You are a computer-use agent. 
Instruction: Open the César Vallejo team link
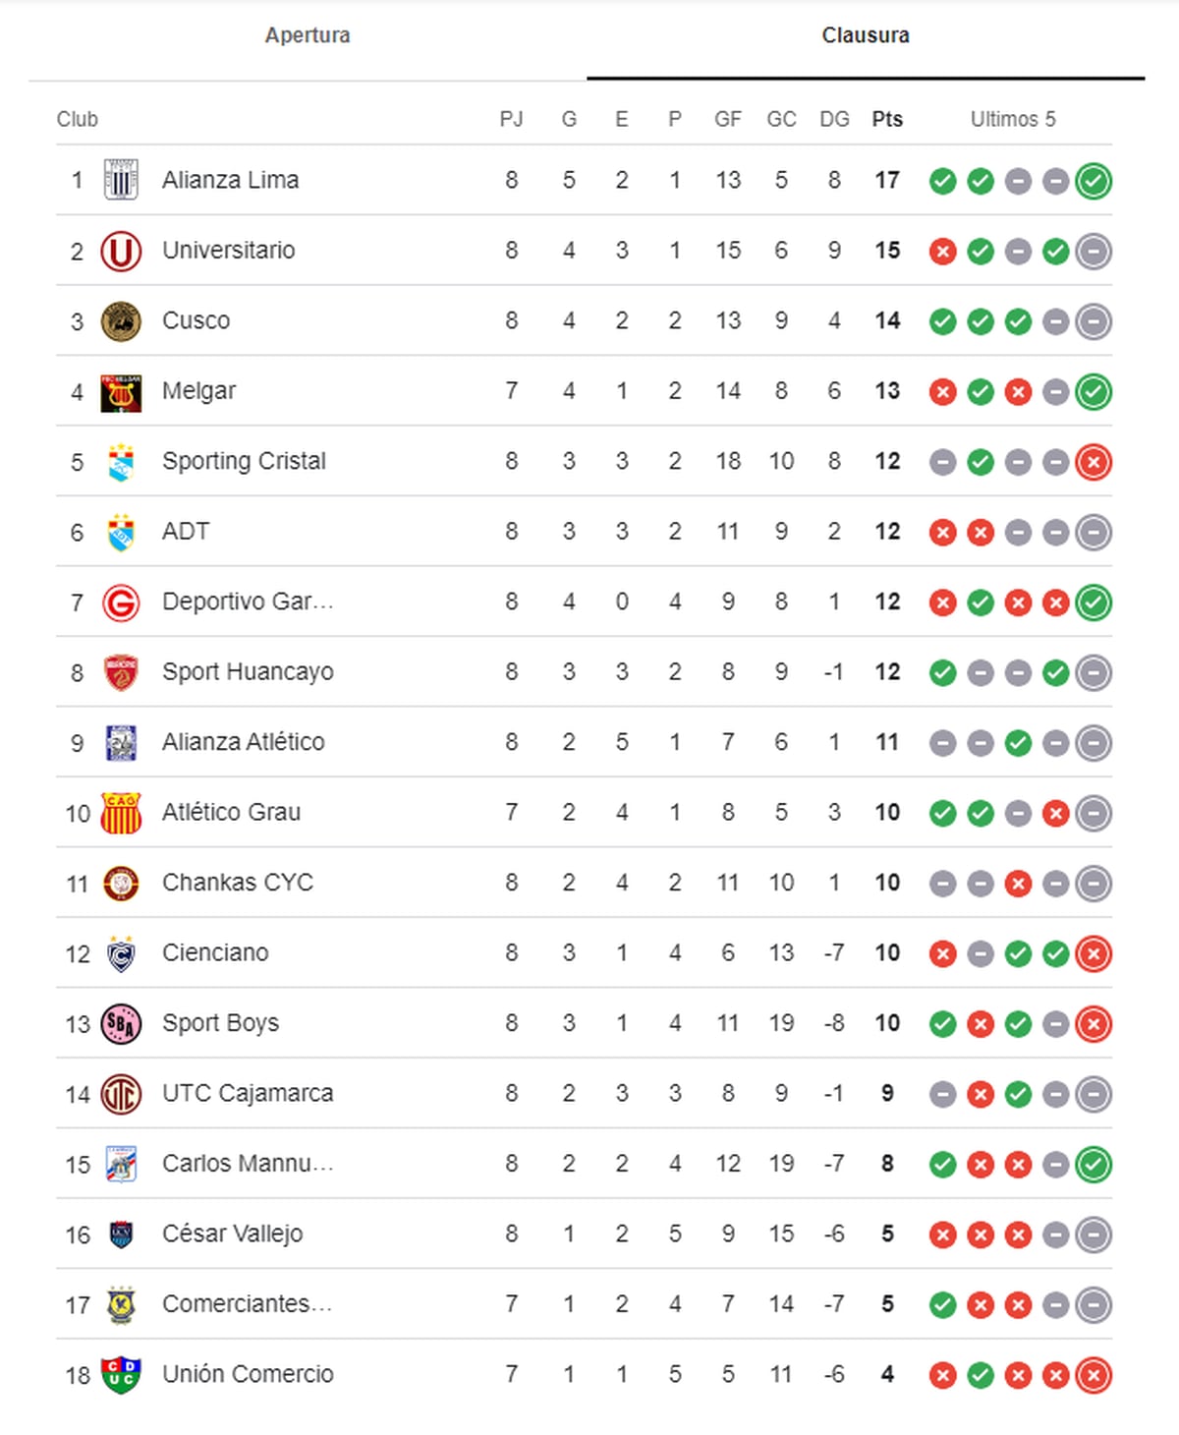pos(232,1234)
